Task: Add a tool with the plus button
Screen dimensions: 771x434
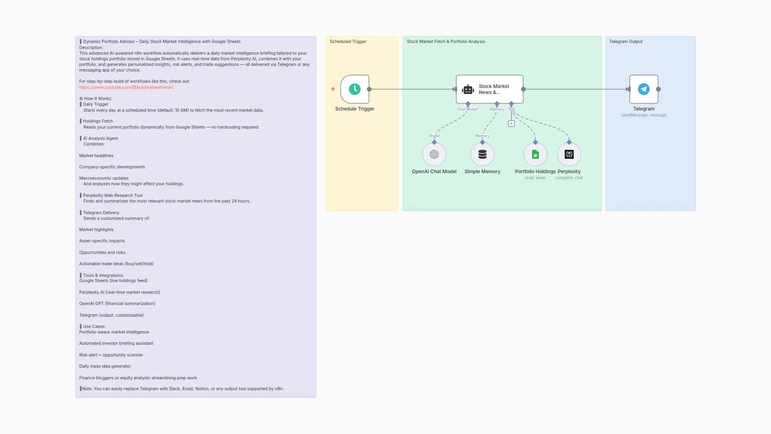Action: (x=511, y=124)
